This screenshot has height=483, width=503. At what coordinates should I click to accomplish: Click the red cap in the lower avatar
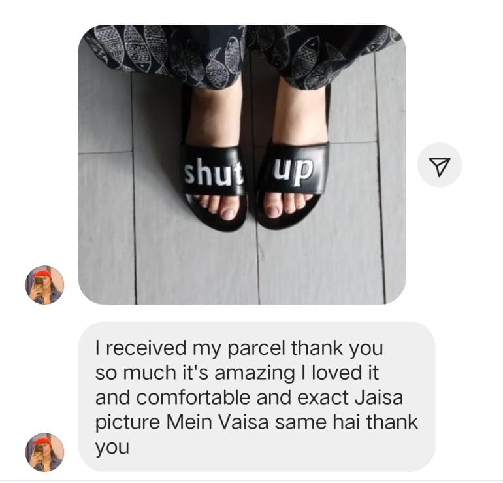(x=42, y=441)
